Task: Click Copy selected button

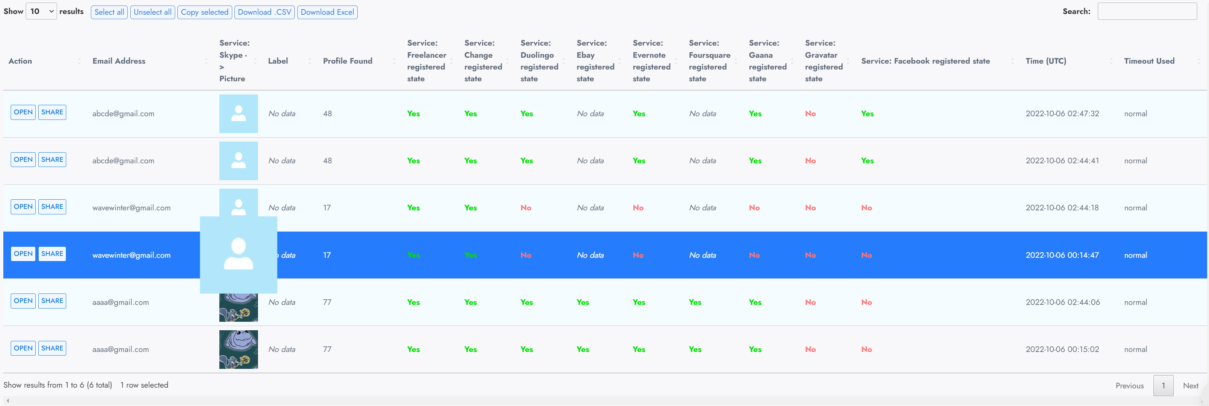Action: (205, 12)
